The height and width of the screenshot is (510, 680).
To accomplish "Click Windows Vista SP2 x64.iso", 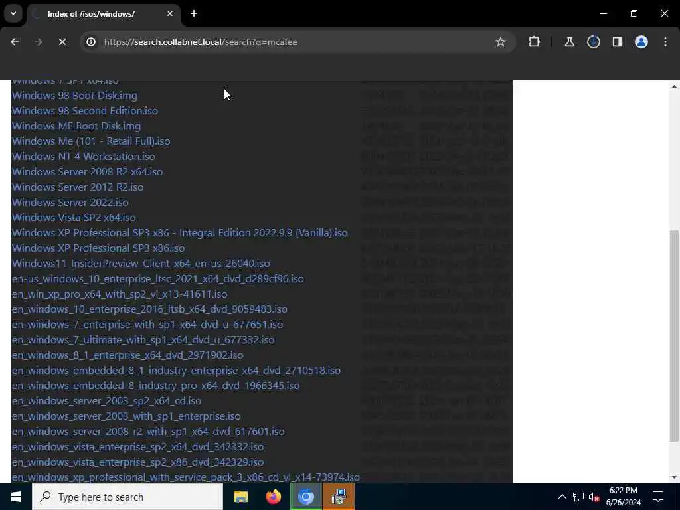I will tap(74, 217).
